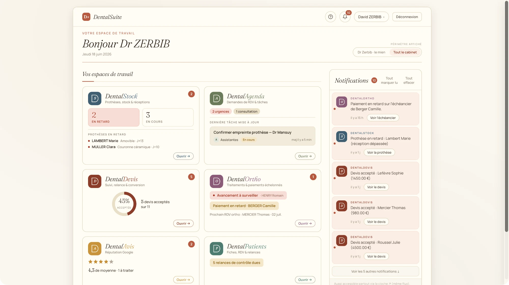Viewport: 509px width, 285px height.
Task: Click 'Tout effacer' in Notifications
Action: [x=409, y=81]
